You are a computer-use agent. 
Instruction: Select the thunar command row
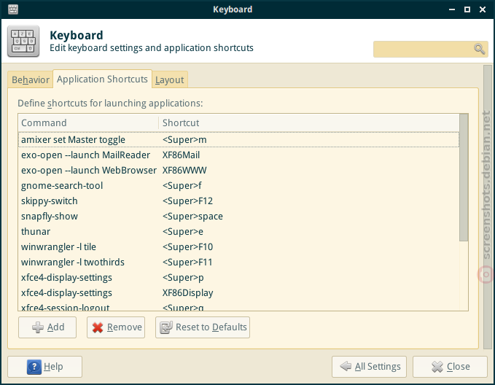[x=238, y=231]
